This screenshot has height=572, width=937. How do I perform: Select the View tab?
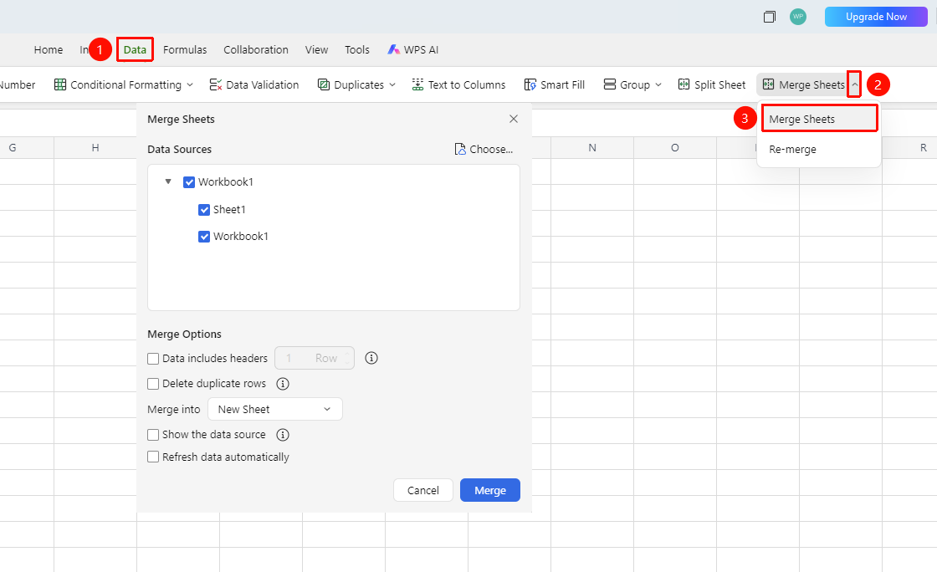coord(317,49)
